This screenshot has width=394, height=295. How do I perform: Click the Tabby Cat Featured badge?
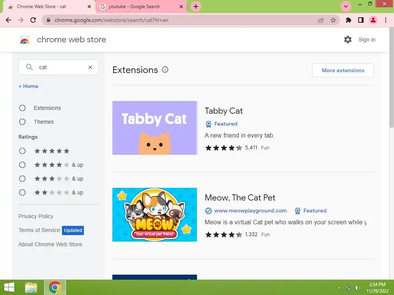[x=221, y=124]
